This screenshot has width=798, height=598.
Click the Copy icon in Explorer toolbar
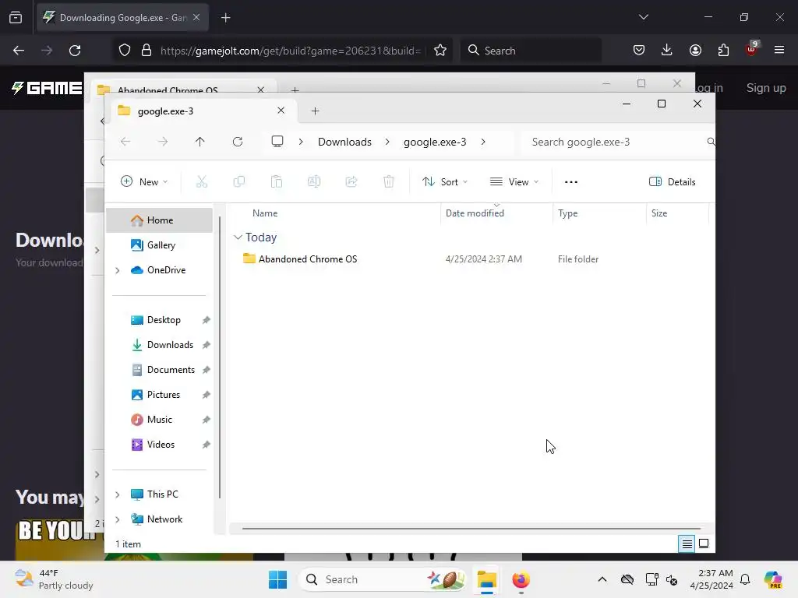pyautogui.click(x=238, y=181)
